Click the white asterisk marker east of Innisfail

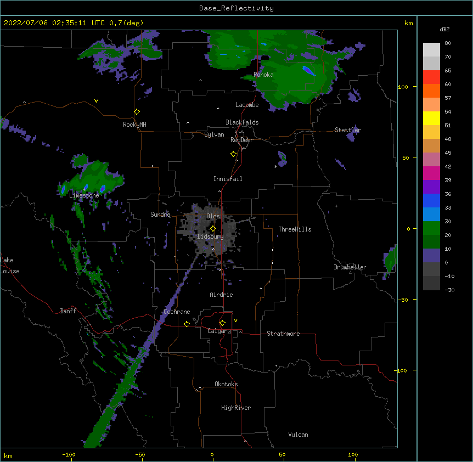point(275,166)
